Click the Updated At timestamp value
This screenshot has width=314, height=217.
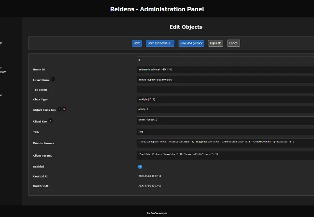click(150, 186)
